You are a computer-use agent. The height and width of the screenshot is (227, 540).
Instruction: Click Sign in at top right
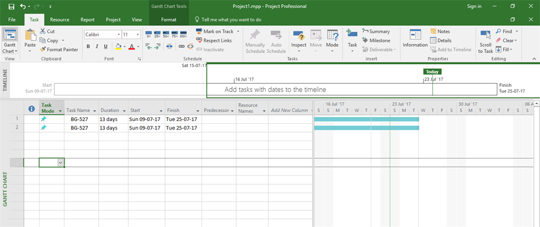tap(474, 6)
